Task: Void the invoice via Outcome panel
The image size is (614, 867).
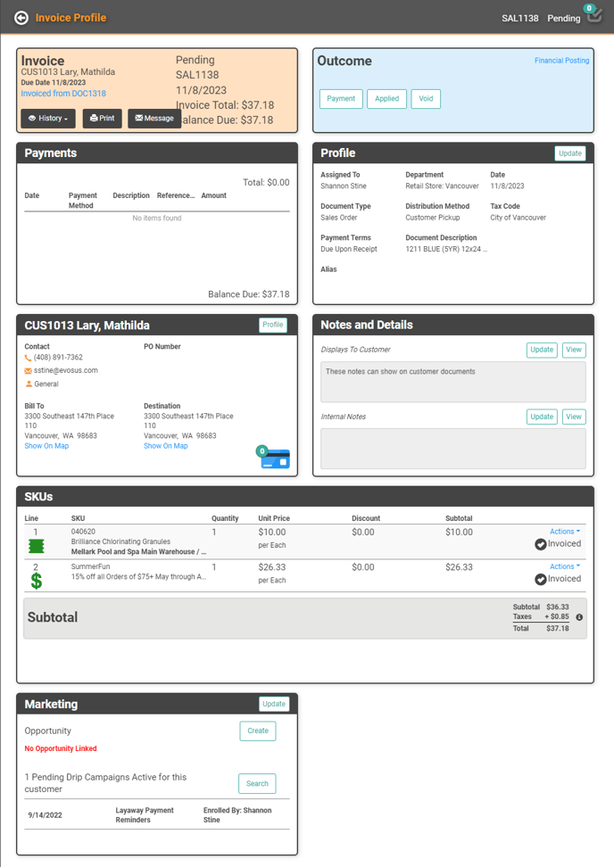Action: click(x=426, y=99)
